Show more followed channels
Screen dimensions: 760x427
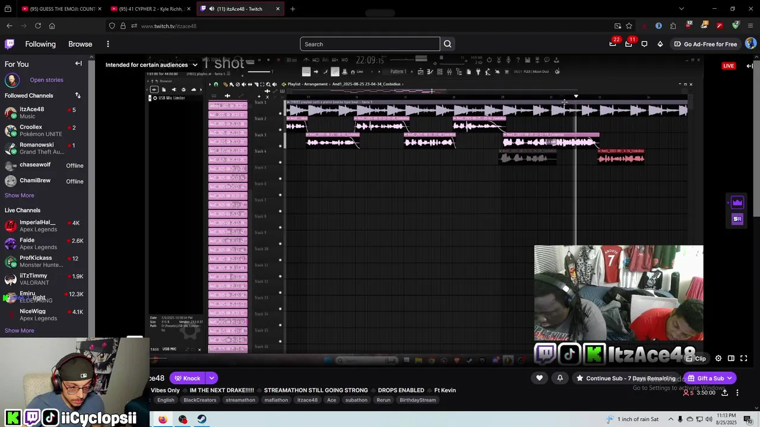point(20,195)
